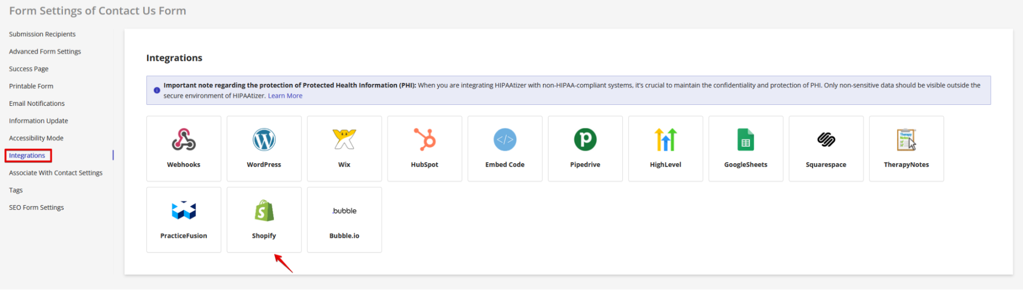Image resolution: width=1023 pixels, height=290 pixels.
Task: Select the Bubble.io logo icon
Action: (344, 211)
